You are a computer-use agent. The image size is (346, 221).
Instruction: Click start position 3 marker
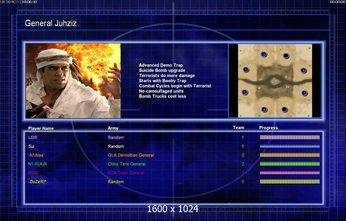point(304,93)
